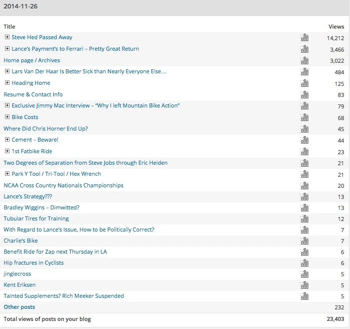This screenshot has height=329, width=350.
Task: Click stats chart icon for Bike Costs row
Action: coord(304,118)
